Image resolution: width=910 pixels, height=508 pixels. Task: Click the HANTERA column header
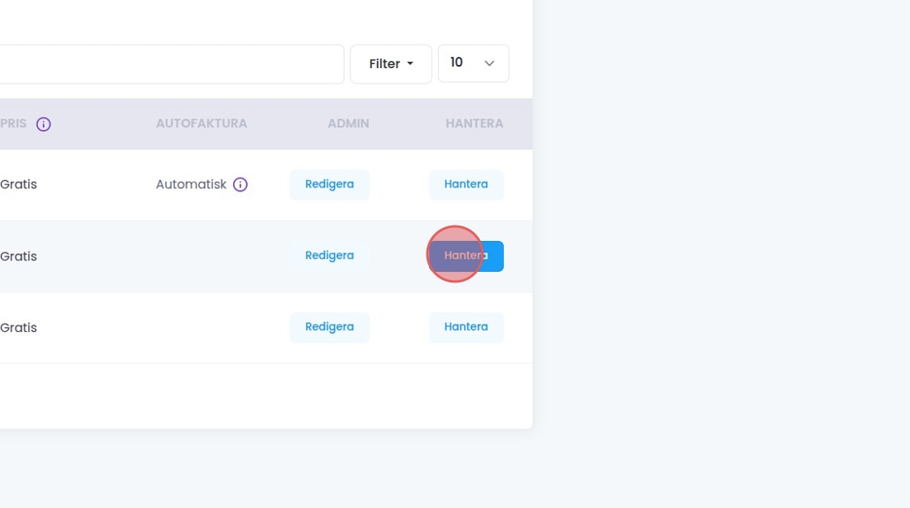[x=474, y=124]
